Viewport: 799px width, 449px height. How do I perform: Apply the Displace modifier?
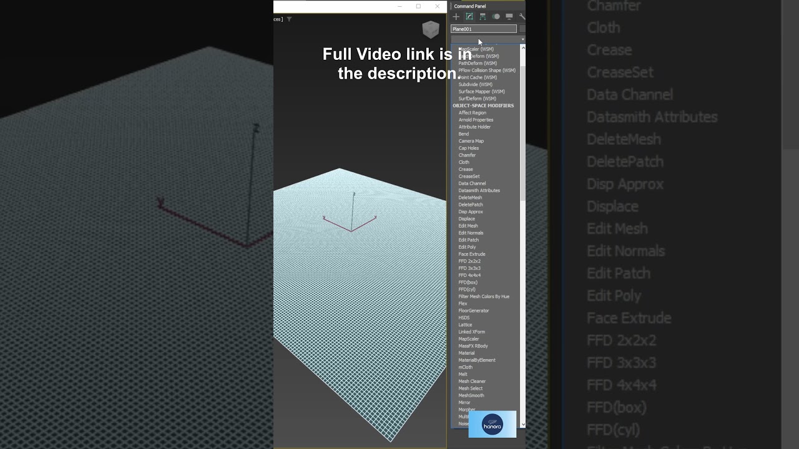point(466,219)
